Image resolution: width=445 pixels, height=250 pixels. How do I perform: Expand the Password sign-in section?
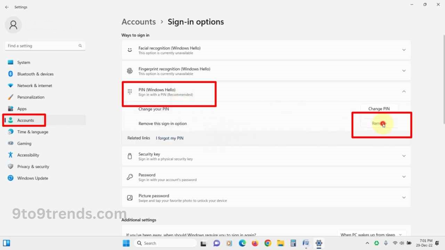404,176
